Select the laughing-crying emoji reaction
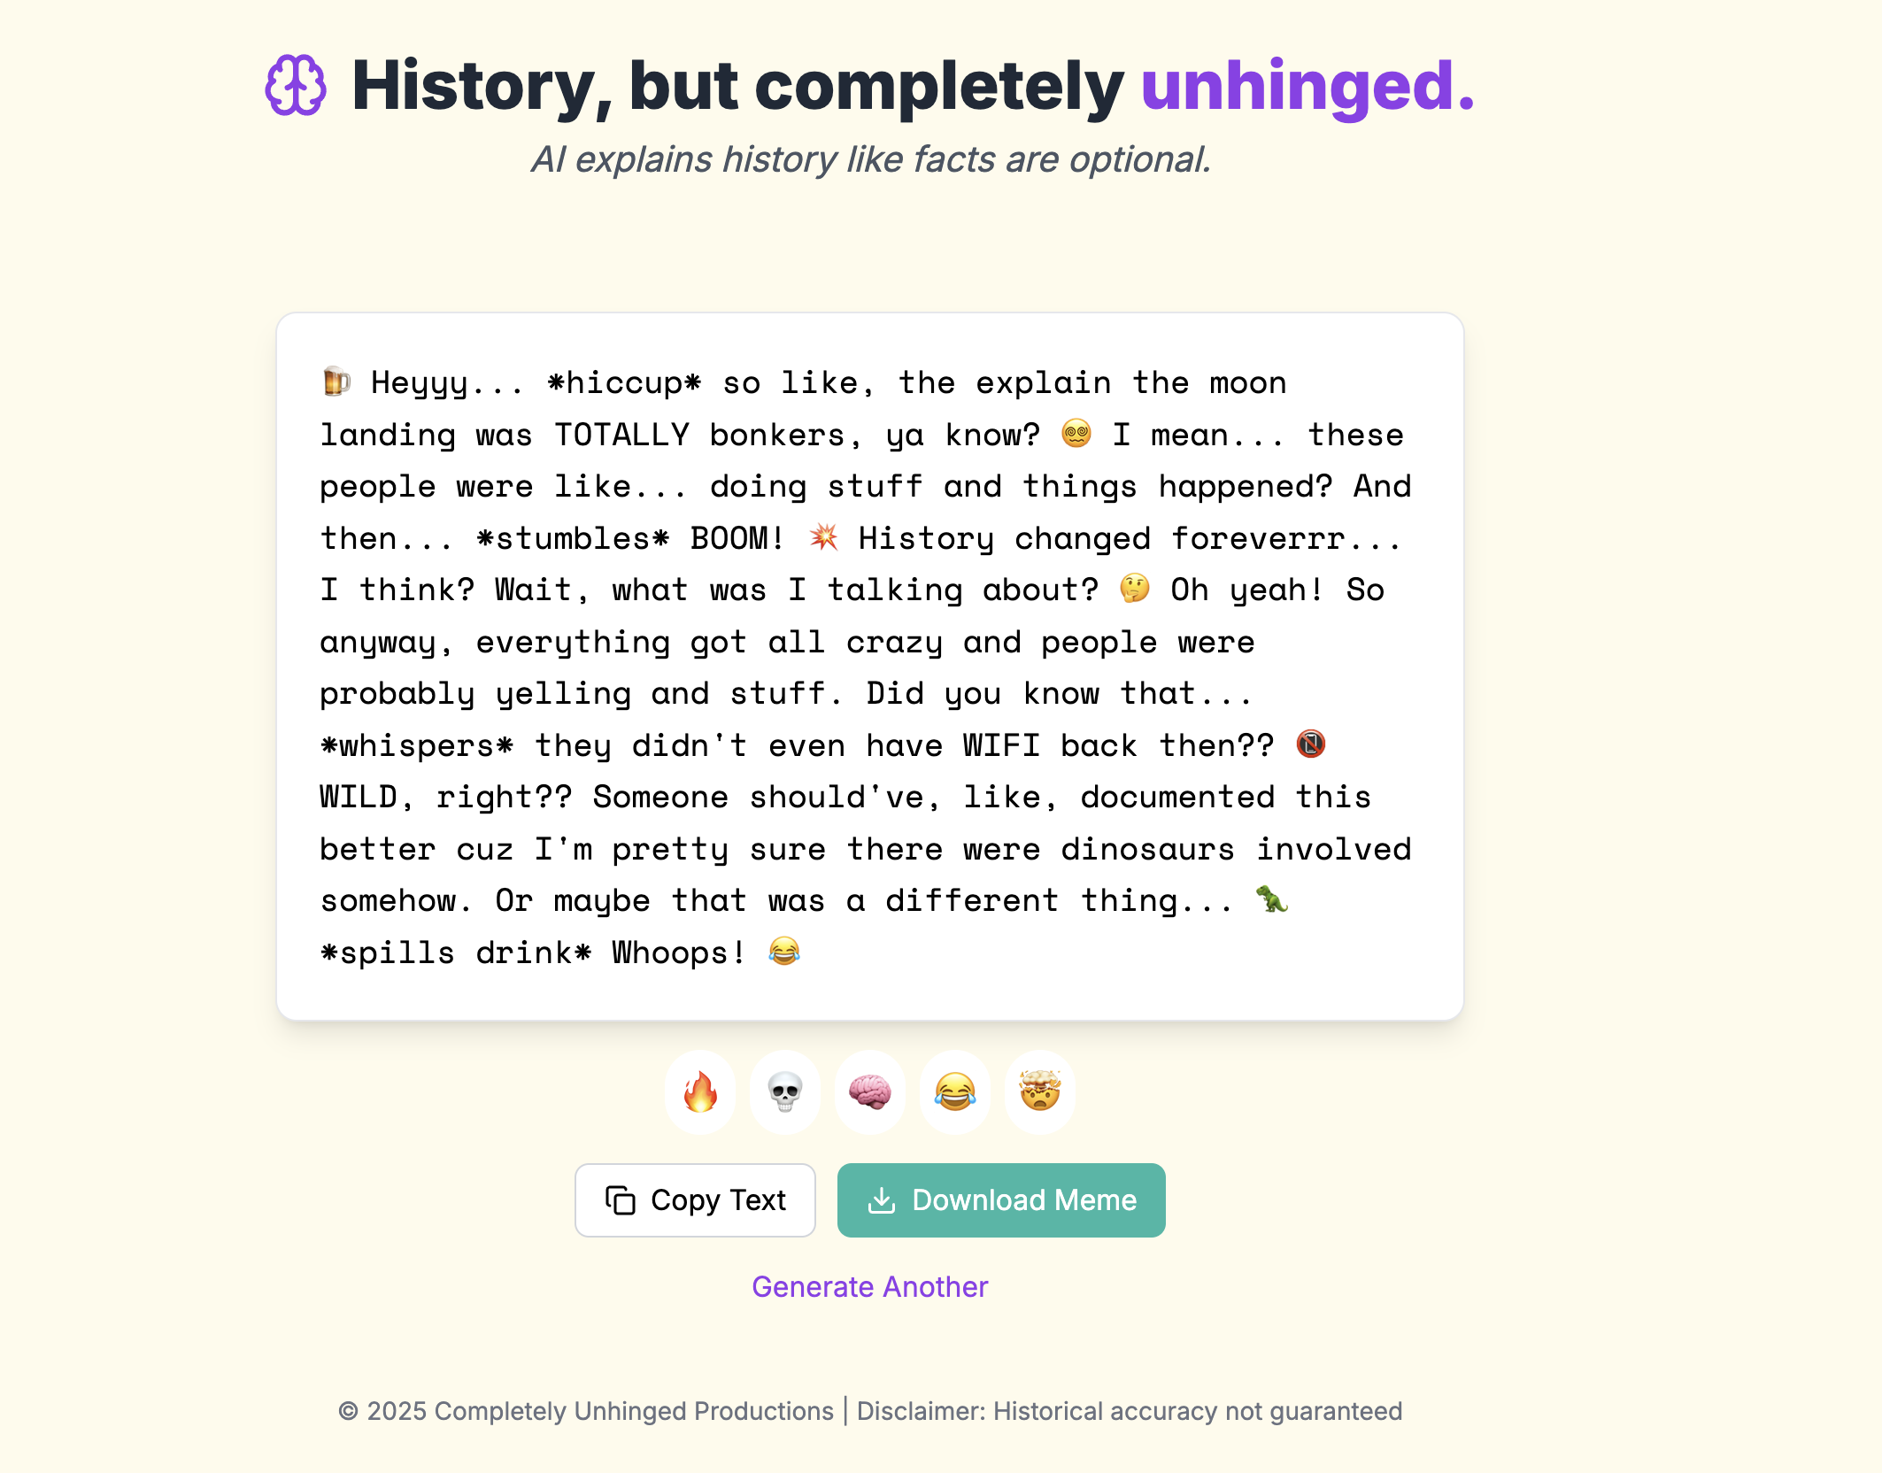This screenshot has height=1473, width=1882. pyautogui.click(x=955, y=1092)
